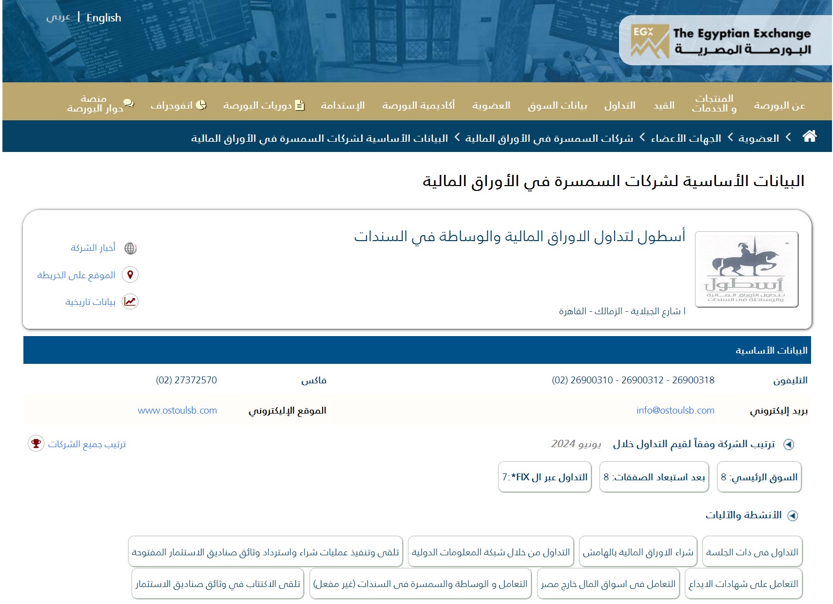Go to شركات السمسرة في الأوراق المالية breadcrumb
The width and height of the screenshot is (833, 604).
(x=549, y=138)
